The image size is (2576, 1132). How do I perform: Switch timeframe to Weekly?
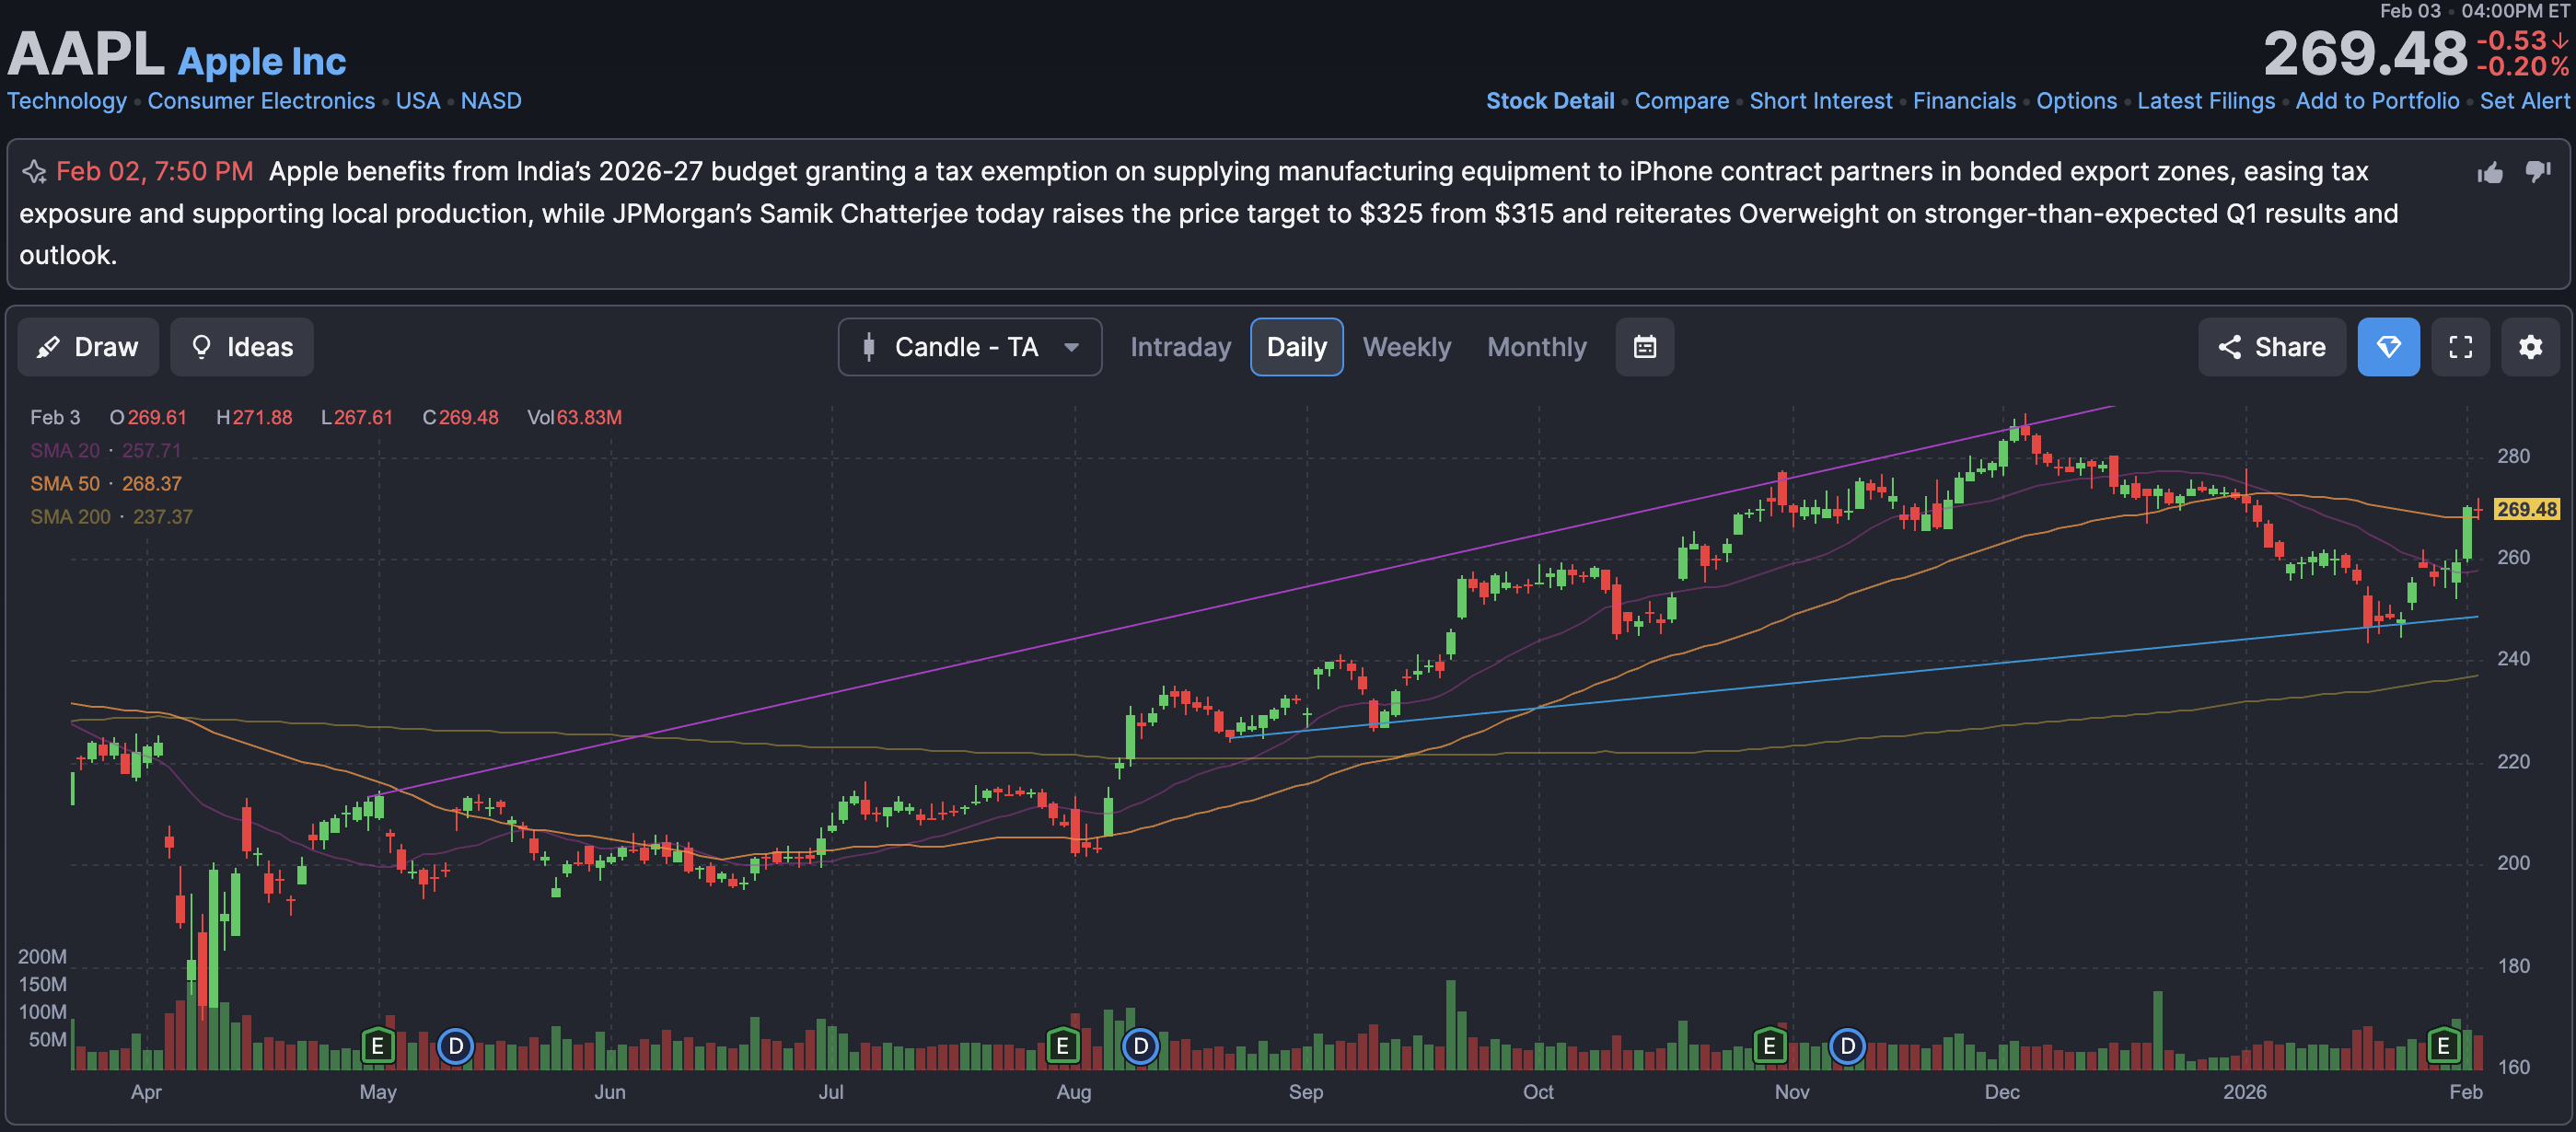[x=1406, y=347]
